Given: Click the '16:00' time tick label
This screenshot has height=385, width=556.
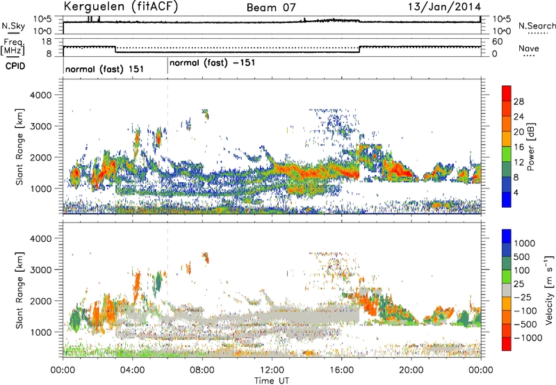Looking at the screenshot, I should pyautogui.click(x=341, y=370).
